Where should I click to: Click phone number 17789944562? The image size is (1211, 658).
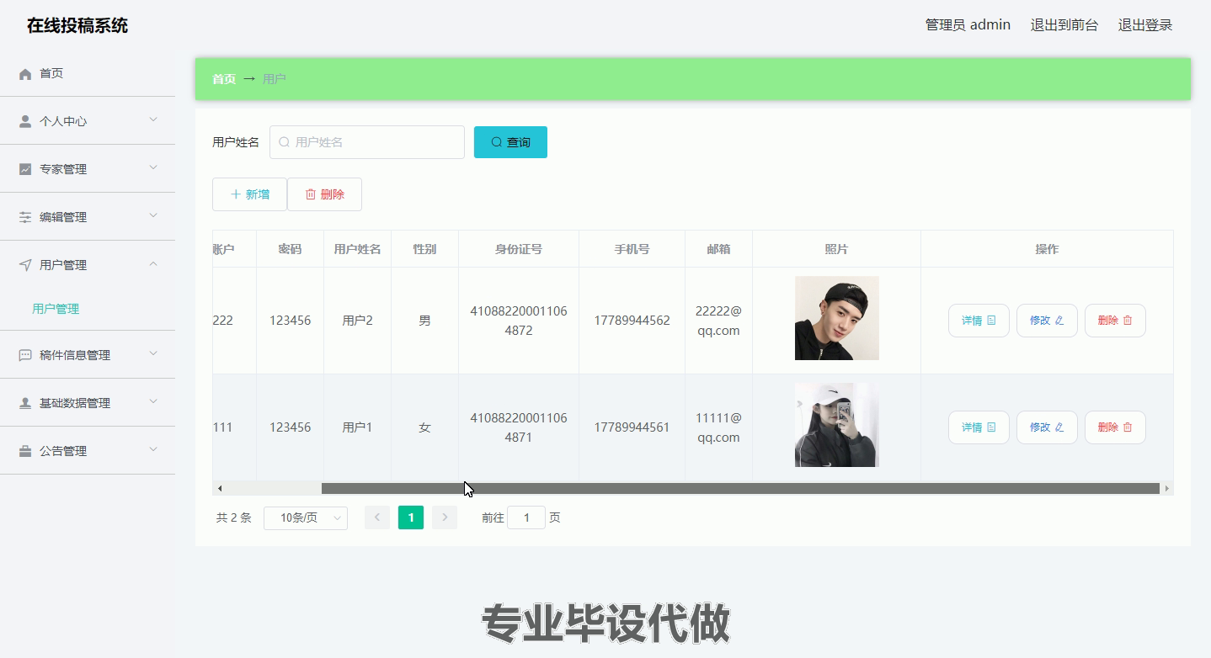click(x=632, y=321)
